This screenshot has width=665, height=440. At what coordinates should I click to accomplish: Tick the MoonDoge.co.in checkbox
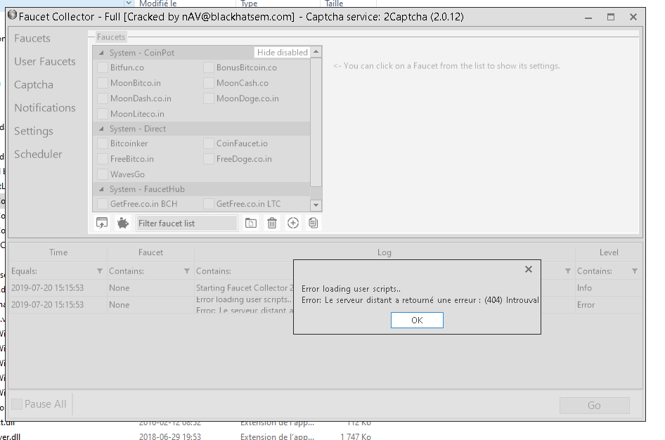pyautogui.click(x=208, y=98)
